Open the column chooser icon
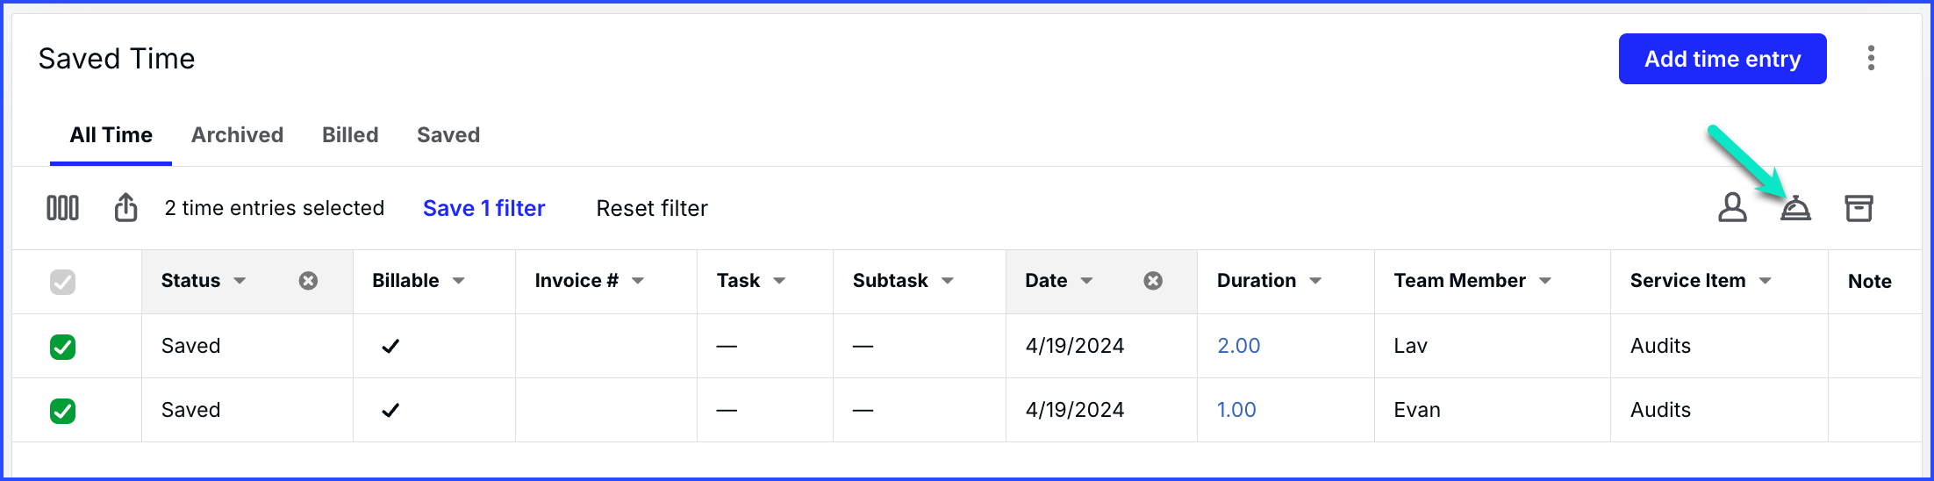This screenshot has width=1934, height=481. (62, 208)
